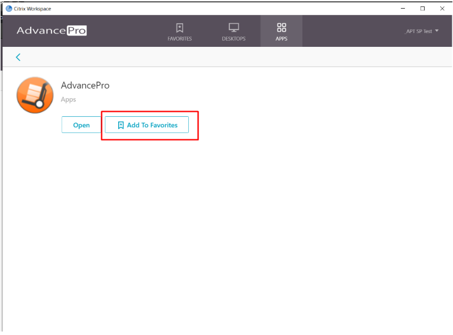Click the Apps grid icon
The width and height of the screenshot is (453, 335).
point(282,27)
